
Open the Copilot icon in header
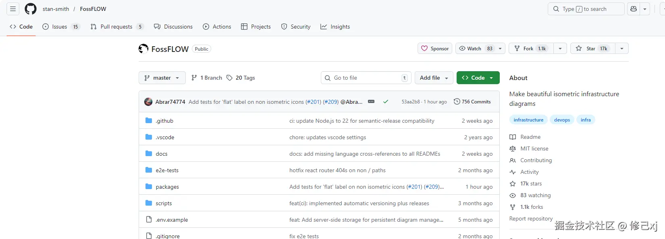tap(634, 9)
